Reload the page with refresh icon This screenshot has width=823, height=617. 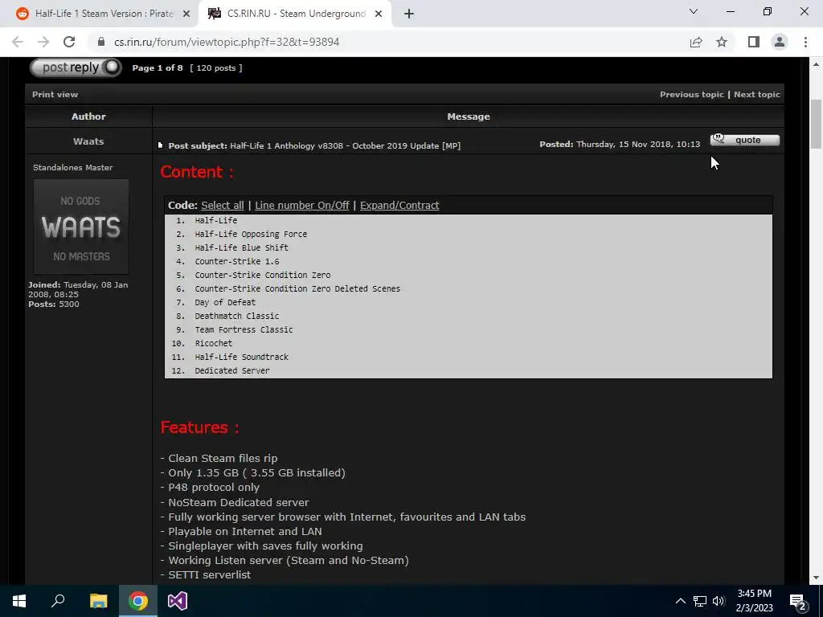69,42
